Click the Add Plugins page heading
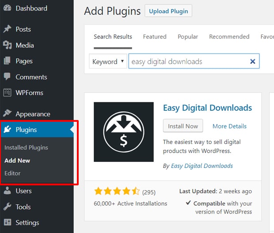 coord(112,11)
